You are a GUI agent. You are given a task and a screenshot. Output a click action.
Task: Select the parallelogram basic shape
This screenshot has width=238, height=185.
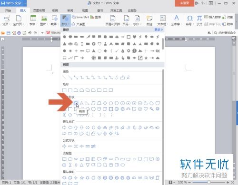coord(93,103)
